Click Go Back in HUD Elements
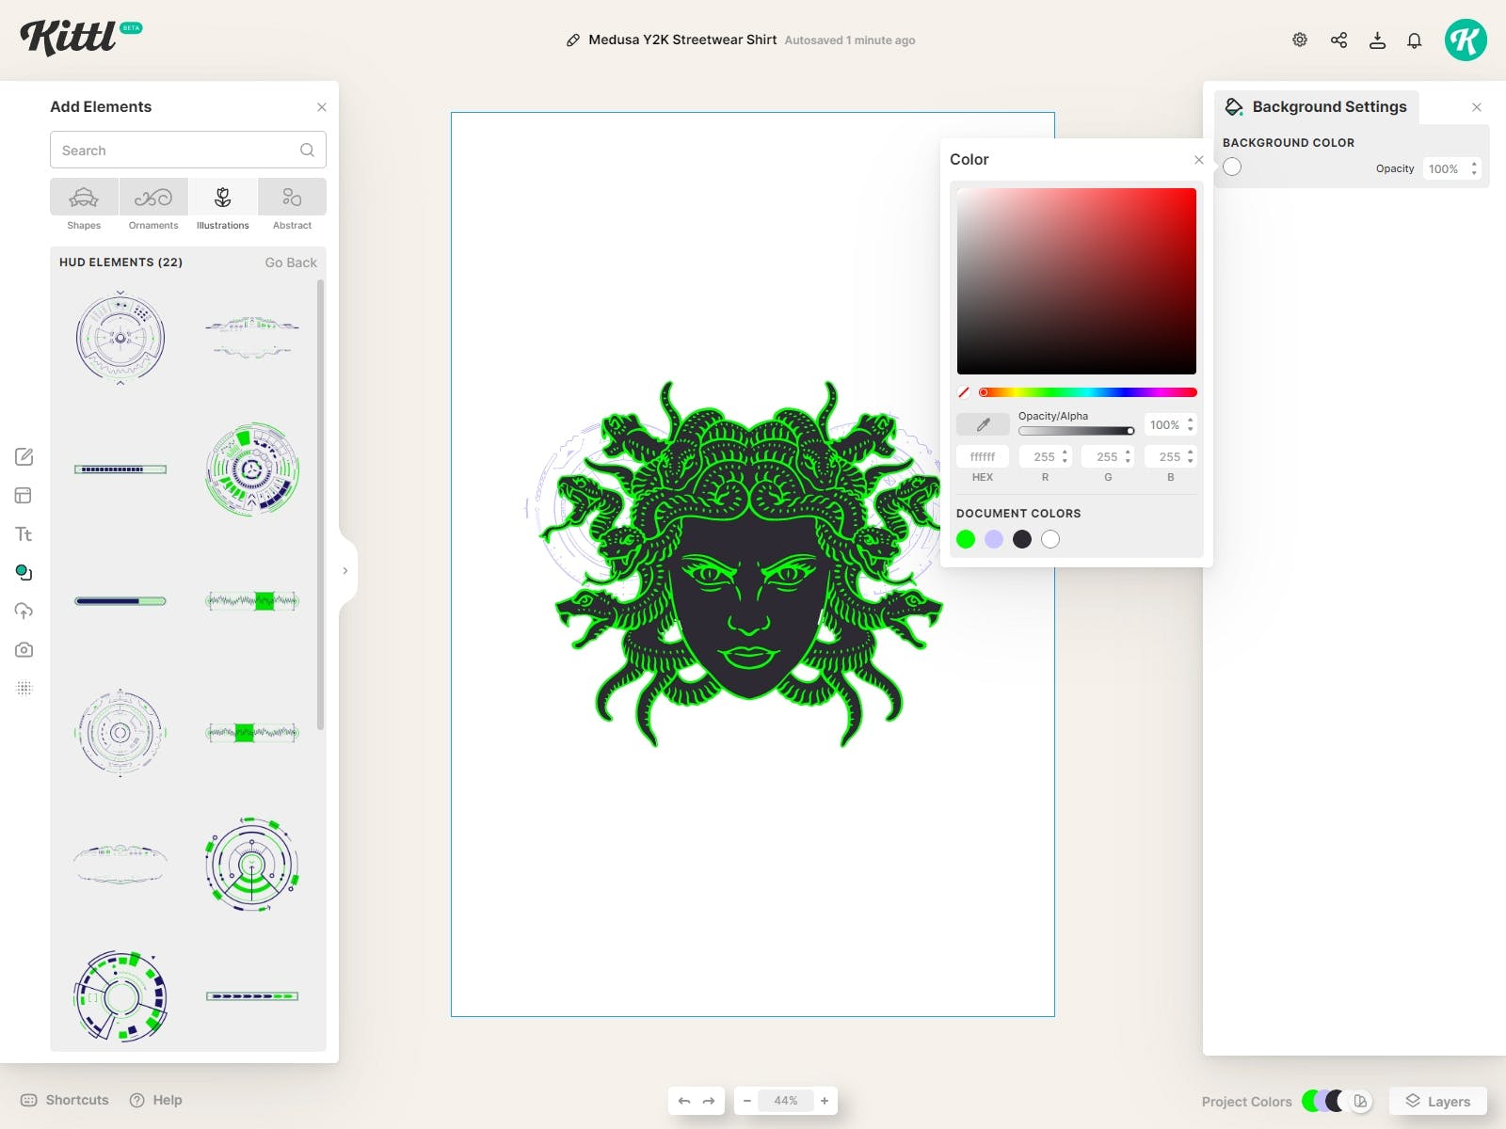 pyautogui.click(x=291, y=262)
